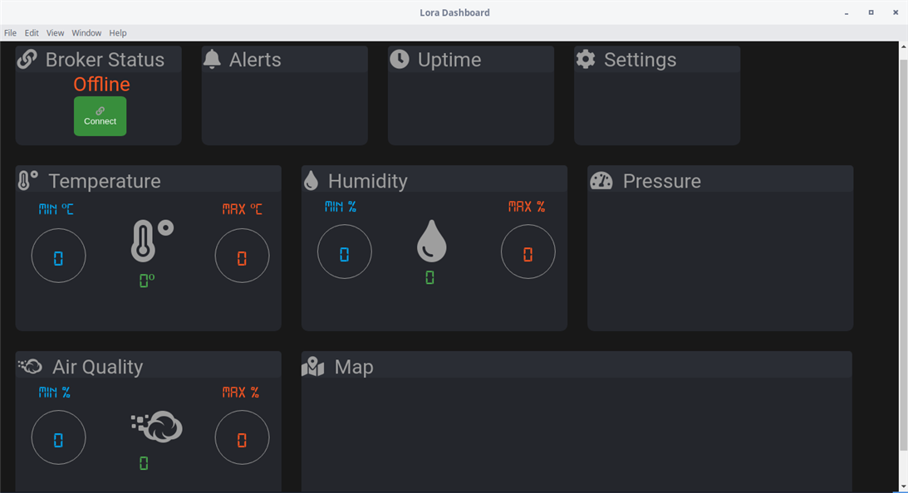Click the large humidity droplet icon
This screenshot has width=908, height=493.
pyautogui.click(x=431, y=241)
